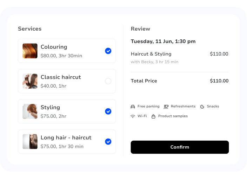
Task: Click the Product samples label
Action: 173,116
